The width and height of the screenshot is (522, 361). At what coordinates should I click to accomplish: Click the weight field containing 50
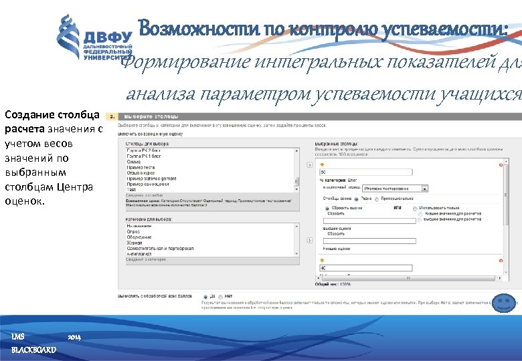click(366, 172)
